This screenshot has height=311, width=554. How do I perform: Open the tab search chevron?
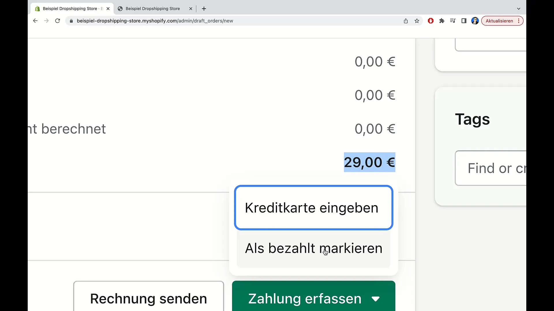pyautogui.click(x=519, y=9)
